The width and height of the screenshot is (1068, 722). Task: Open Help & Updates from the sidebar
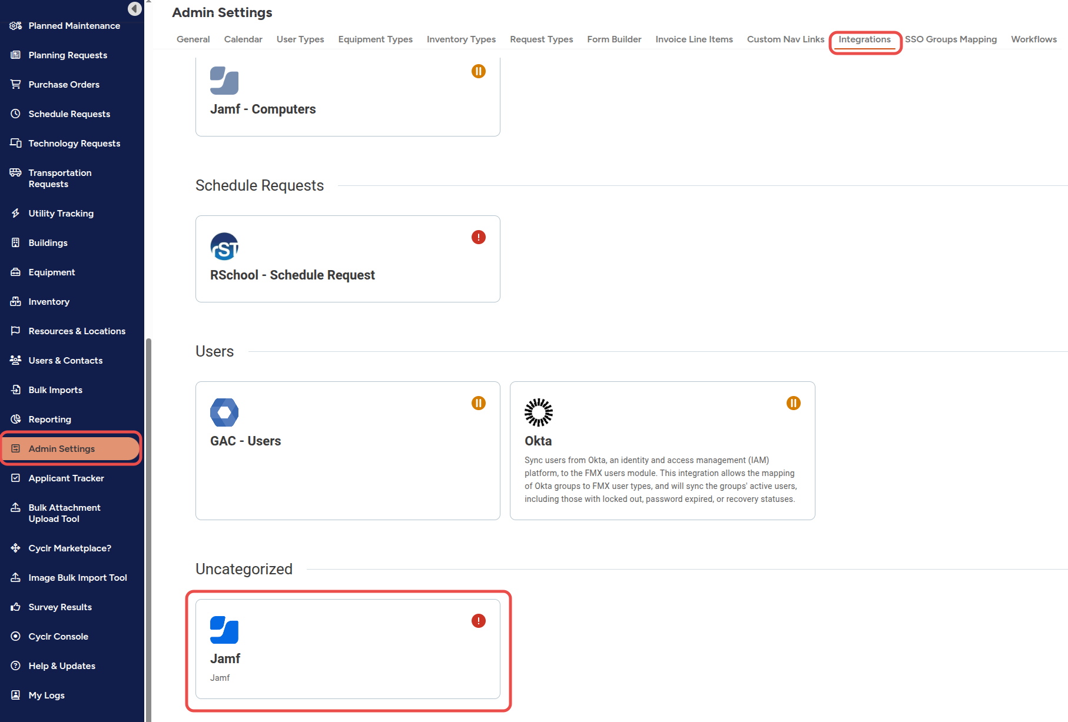point(62,666)
